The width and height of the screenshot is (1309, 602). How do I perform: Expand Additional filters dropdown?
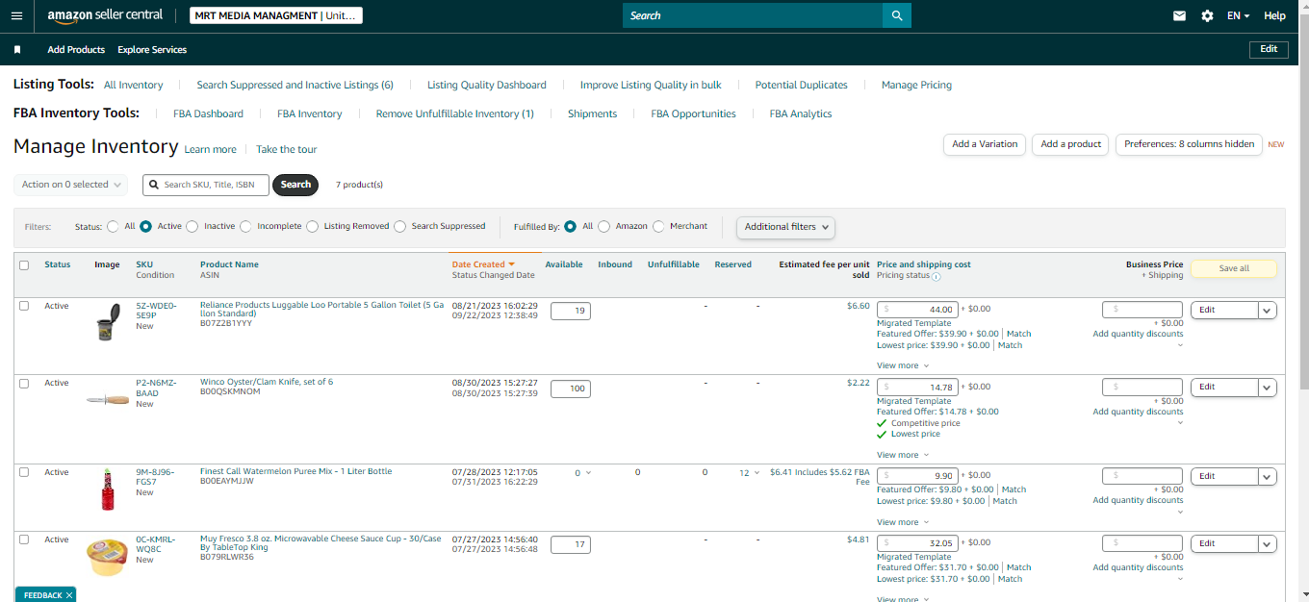coord(785,227)
